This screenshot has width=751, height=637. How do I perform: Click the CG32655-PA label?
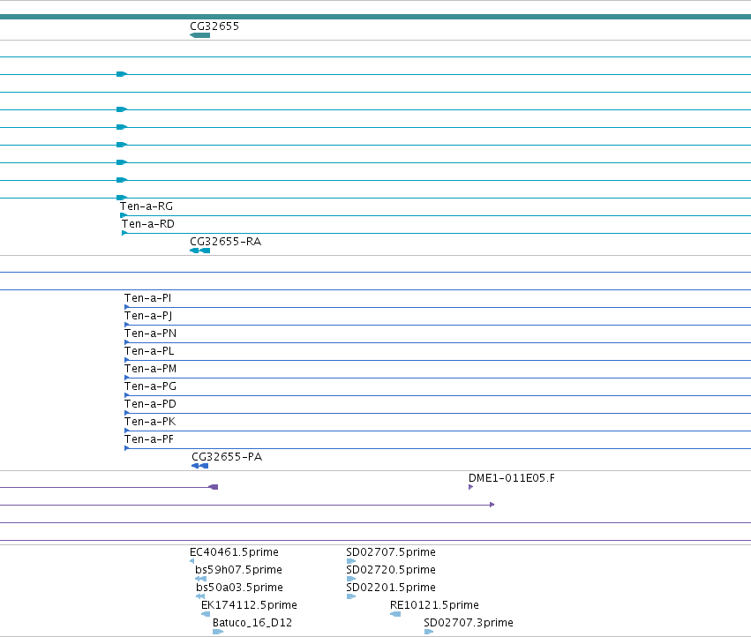(x=227, y=457)
